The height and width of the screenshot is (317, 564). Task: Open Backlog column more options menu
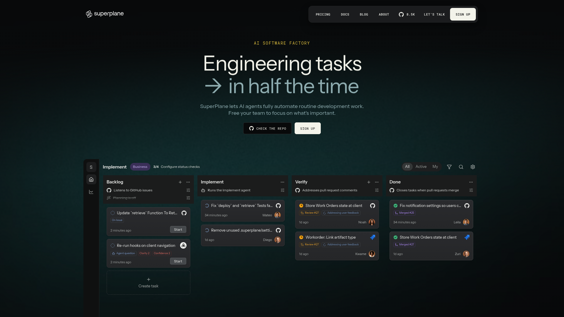188,182
